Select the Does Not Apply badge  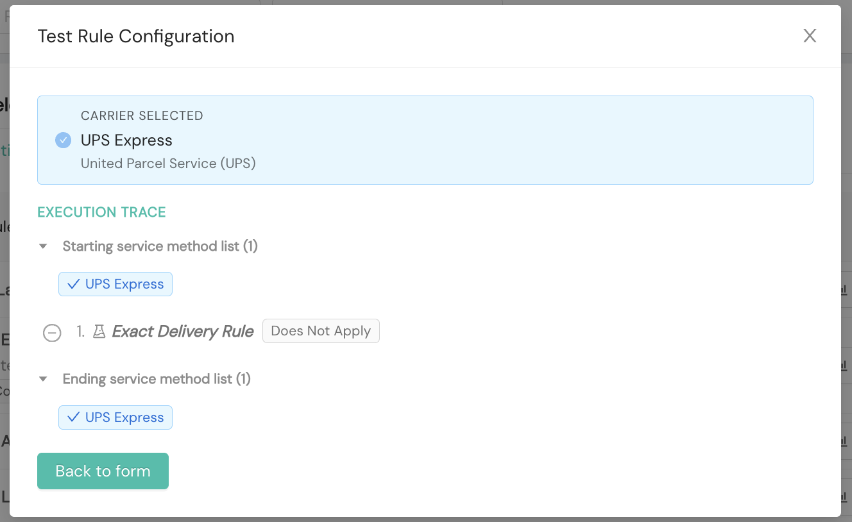coord(321,331)
